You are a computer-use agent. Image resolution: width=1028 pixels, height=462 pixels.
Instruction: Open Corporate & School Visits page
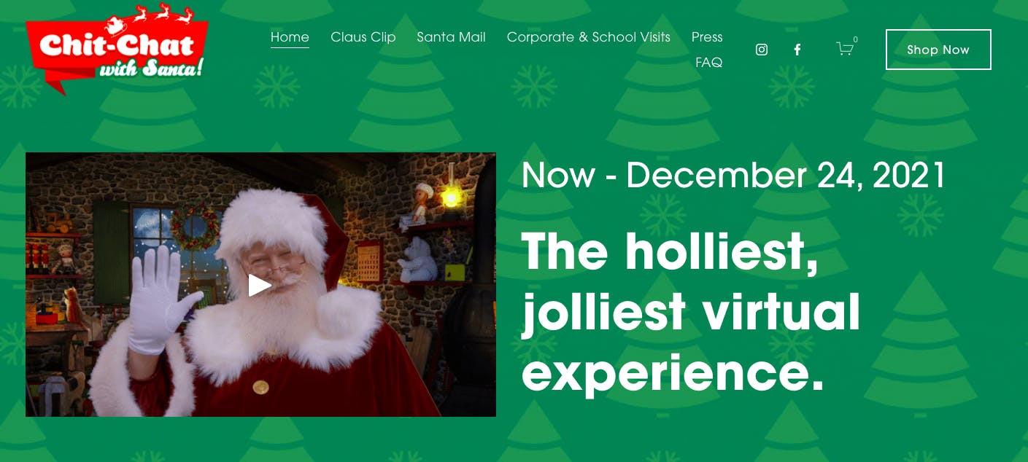point(589,37)
